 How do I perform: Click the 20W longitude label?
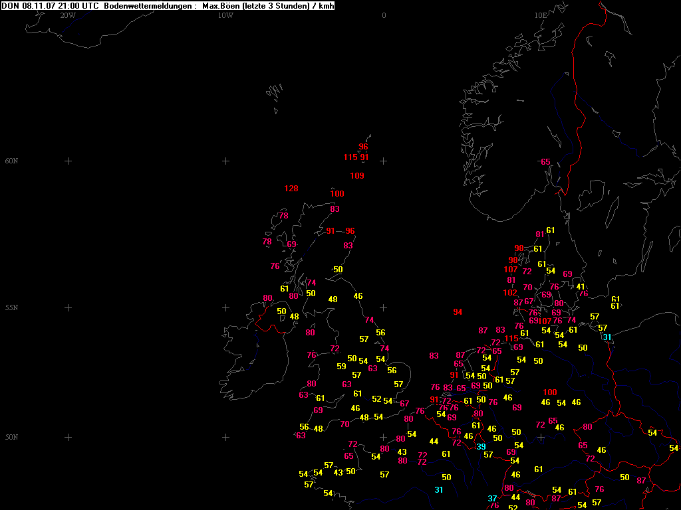67,15
